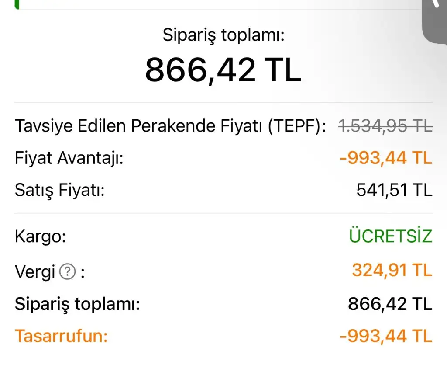Image resolution: width=447 pixels, height=365 pixels.
Task: Click the green bar at the top-left edge
Action: 17,4
